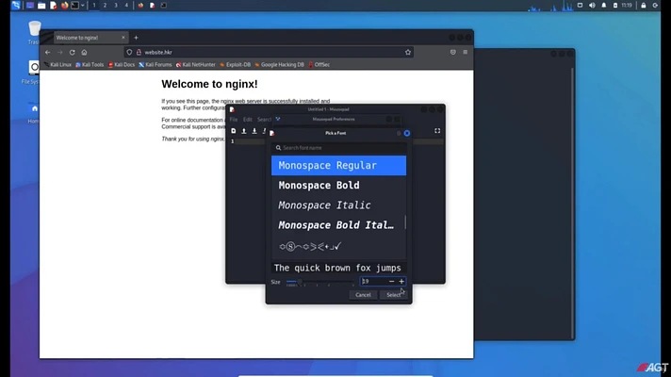Adjust the font Size slider
Screen dimensions: 671x377
tap(319, 282)
